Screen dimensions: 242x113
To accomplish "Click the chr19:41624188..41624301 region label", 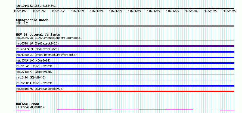I will tap(36, 6).
